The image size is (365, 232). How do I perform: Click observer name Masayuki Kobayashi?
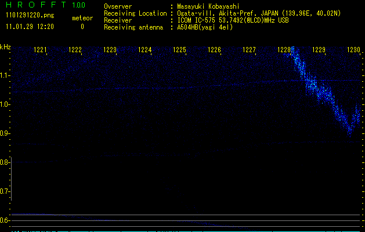208,6
